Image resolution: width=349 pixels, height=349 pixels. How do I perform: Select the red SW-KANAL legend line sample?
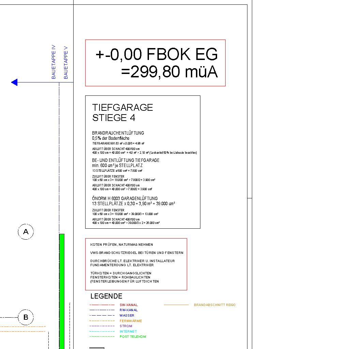[102, 305]
